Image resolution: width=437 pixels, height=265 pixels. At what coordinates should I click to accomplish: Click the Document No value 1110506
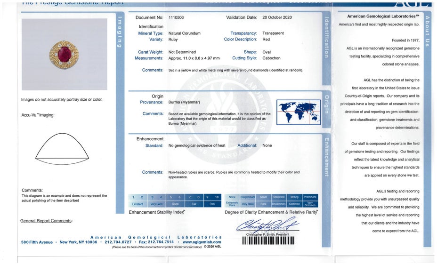pyautogui.click(x=177, y=17)
